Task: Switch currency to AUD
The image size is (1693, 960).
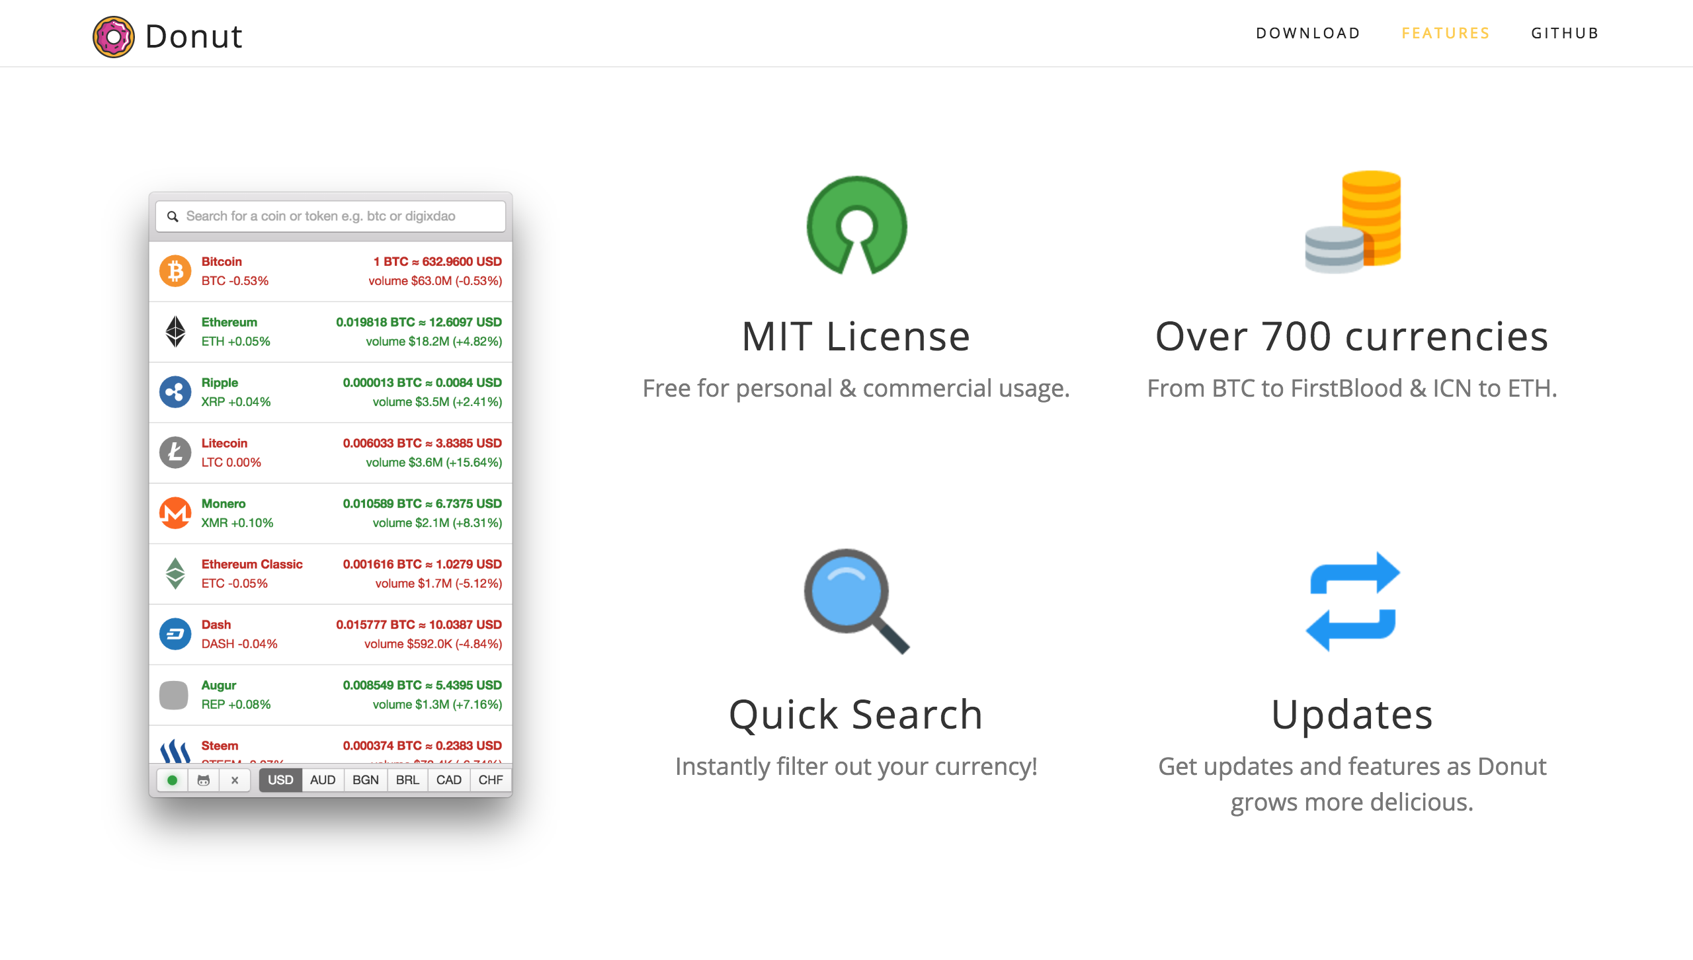Action: point(323,780)
